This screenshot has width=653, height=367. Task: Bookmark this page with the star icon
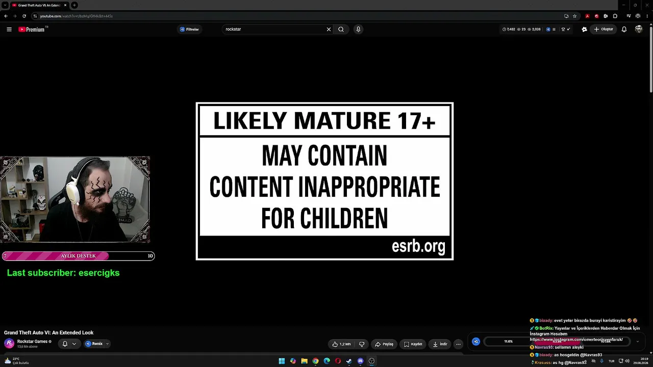[575, 16]
